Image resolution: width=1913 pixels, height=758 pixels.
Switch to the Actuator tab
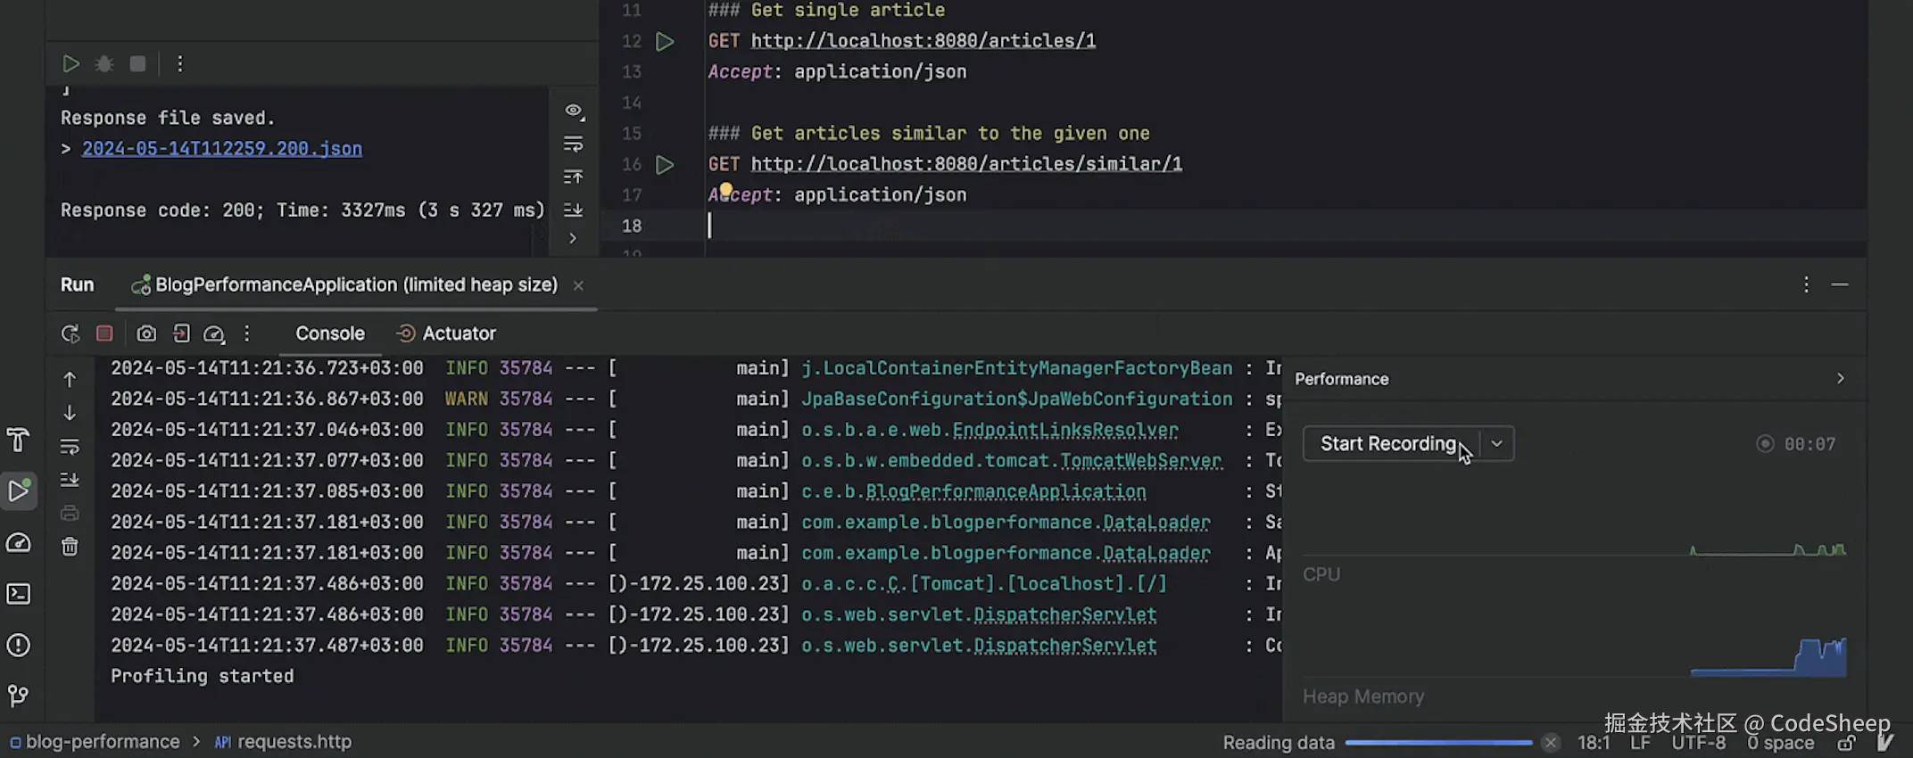tap(446, 334)
